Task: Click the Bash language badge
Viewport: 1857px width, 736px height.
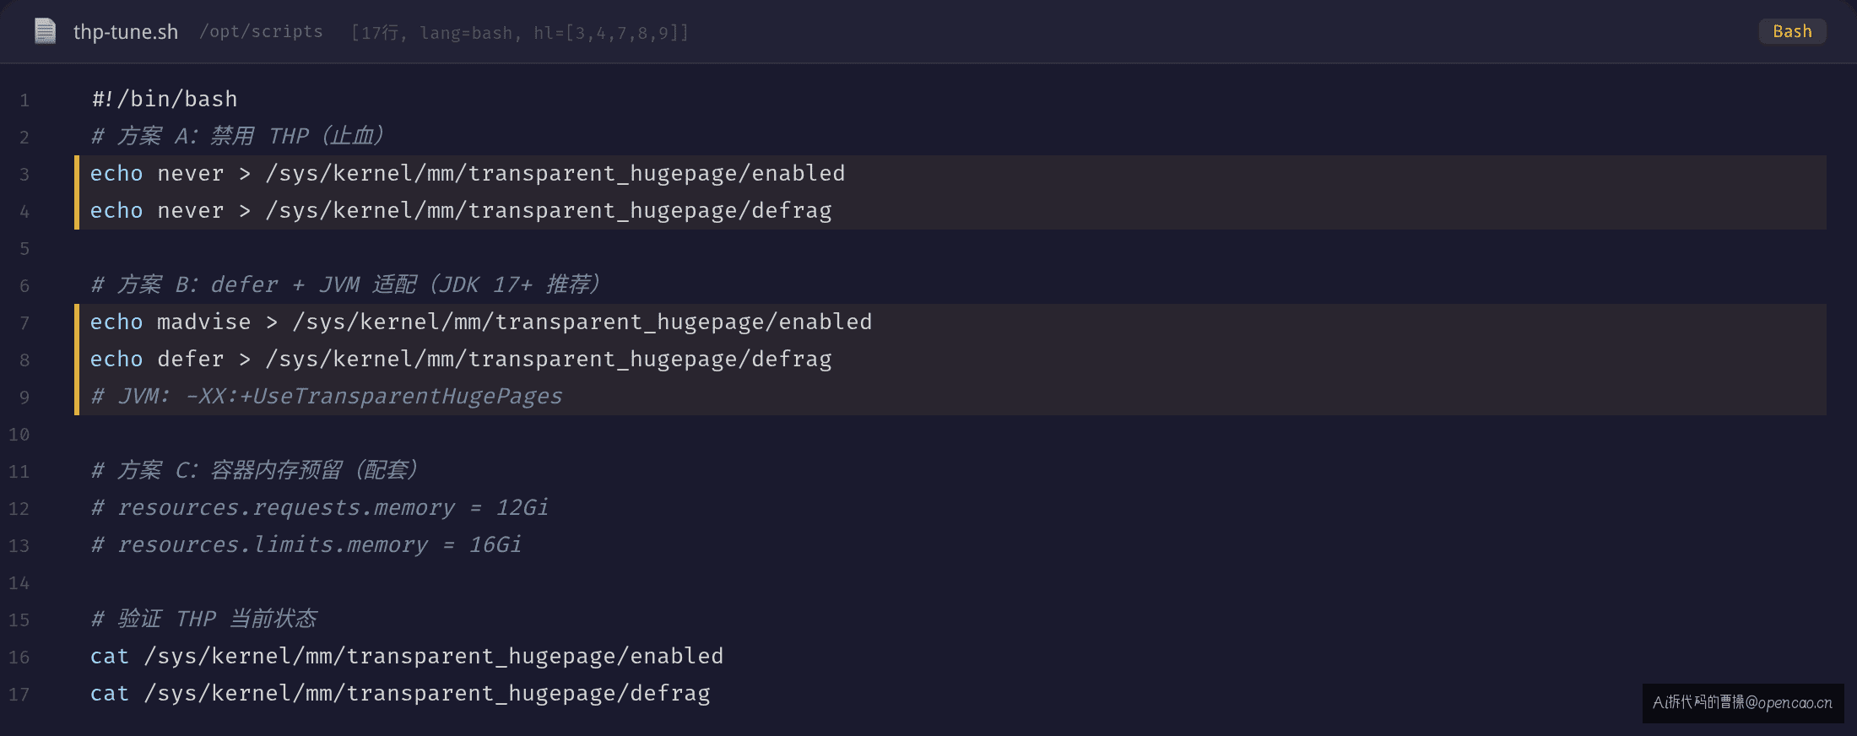Action: pos(1792,31)
